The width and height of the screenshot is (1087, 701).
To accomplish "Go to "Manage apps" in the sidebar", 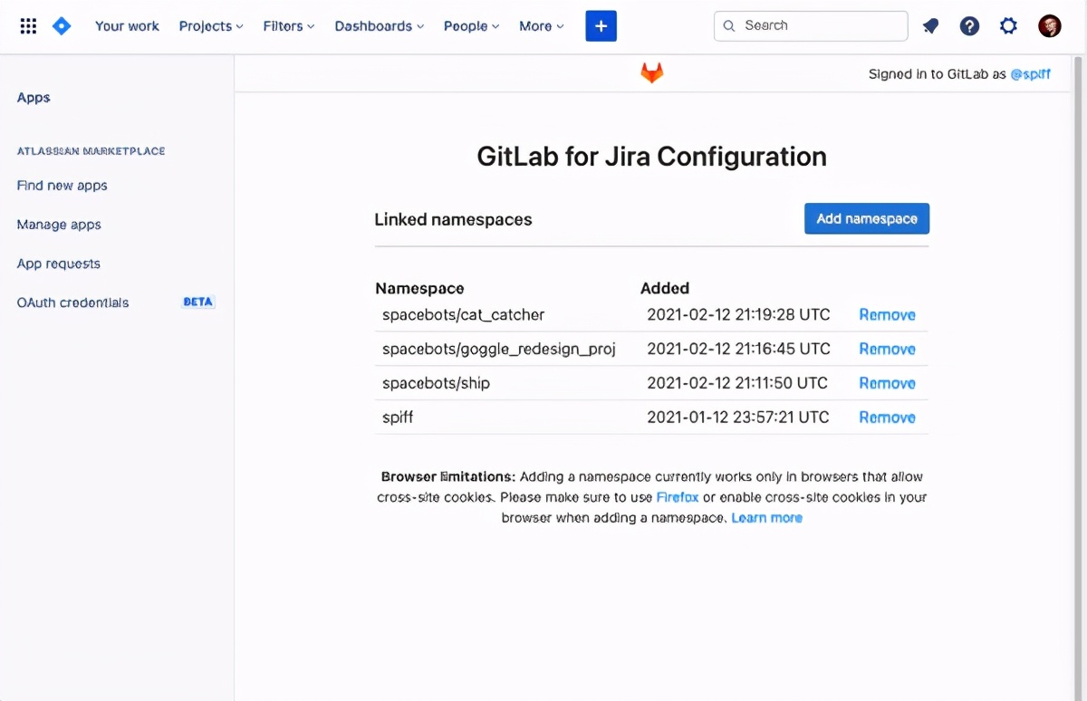I will click(x=58, y=224).
